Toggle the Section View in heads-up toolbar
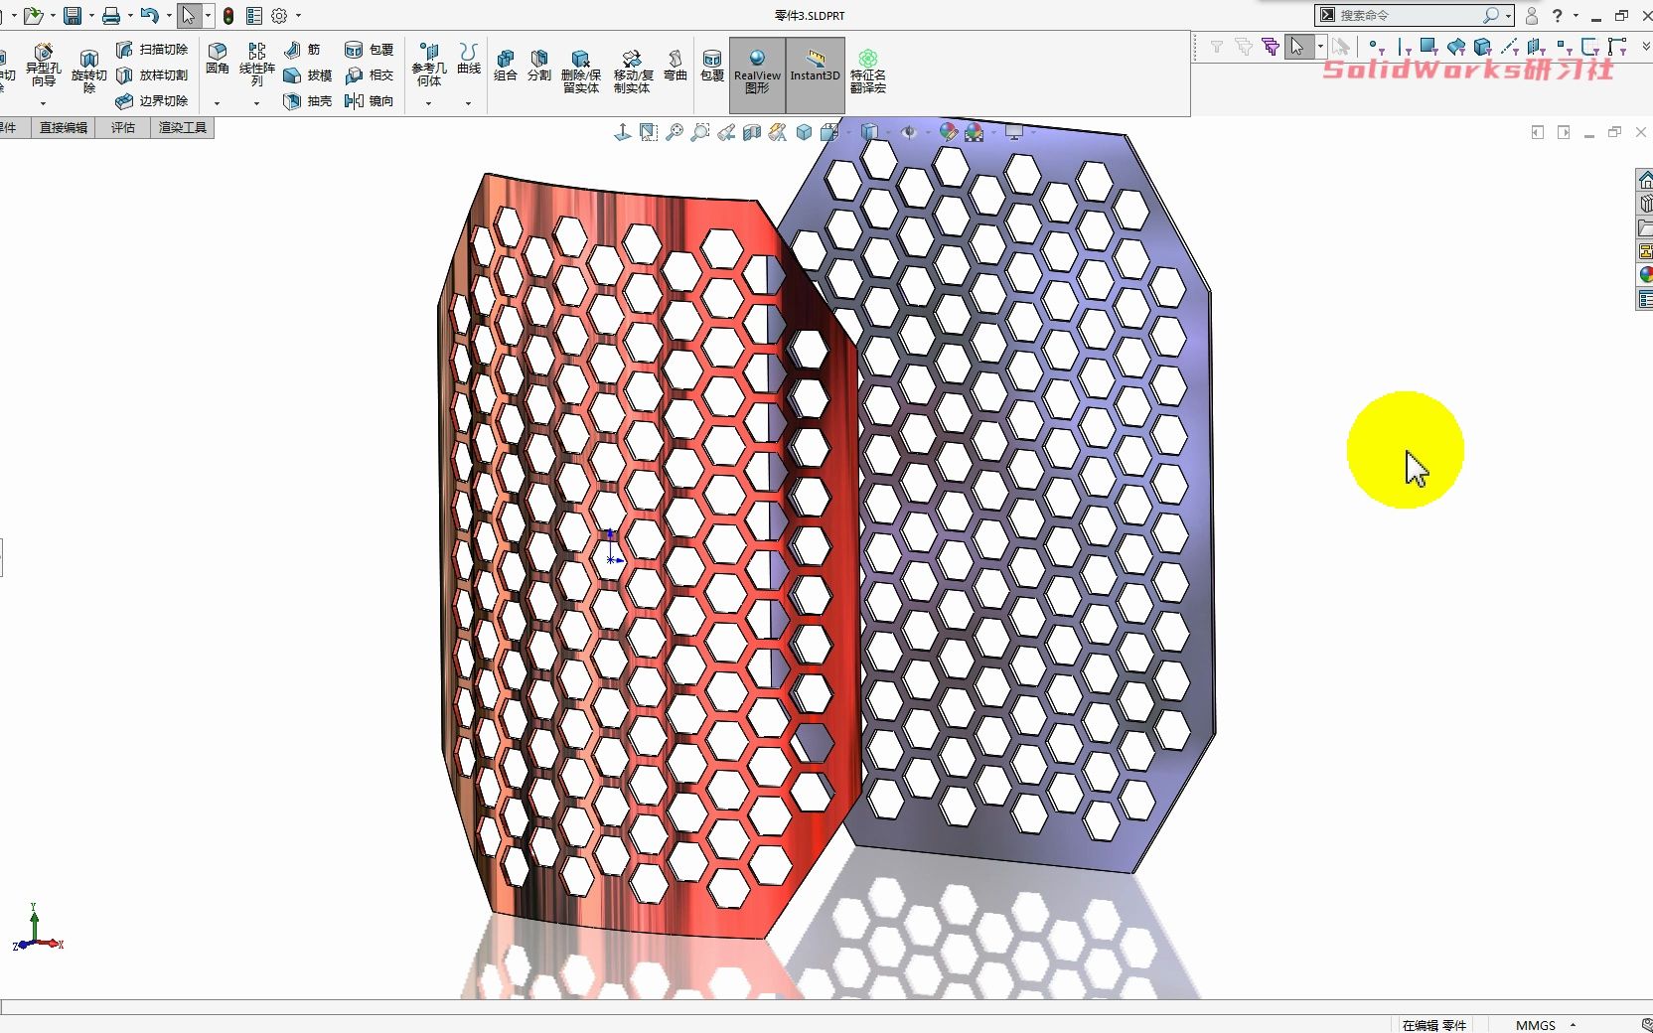The height and width of the screenshot is (1033, 1653). pyautogui.click(x=752, y=132)
